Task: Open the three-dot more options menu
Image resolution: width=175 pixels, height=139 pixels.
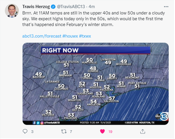Action: point(165,6)
